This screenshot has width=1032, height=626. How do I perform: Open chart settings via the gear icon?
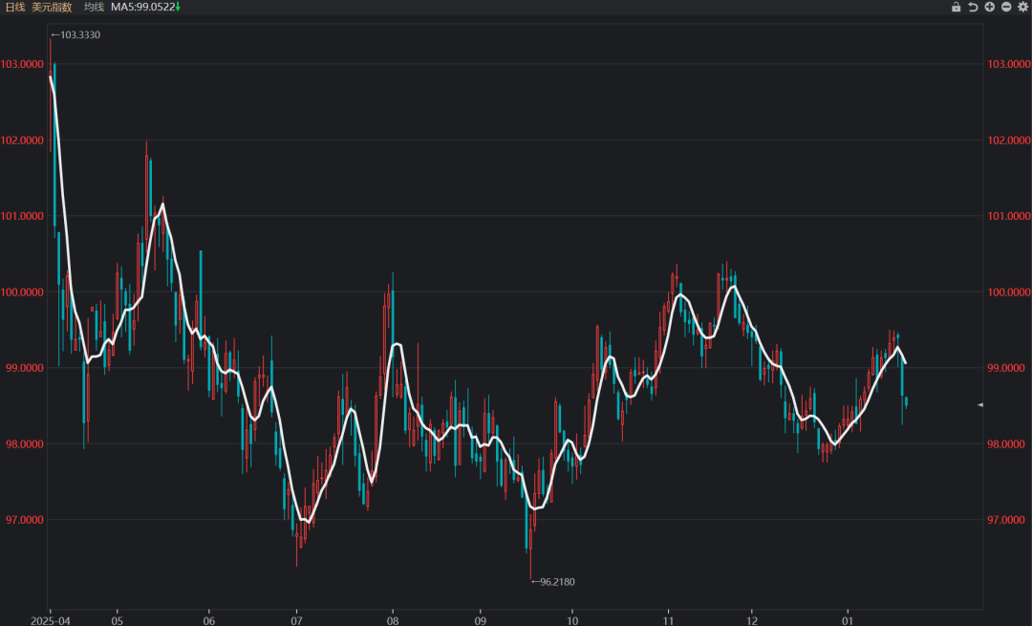coord(1023,7)
